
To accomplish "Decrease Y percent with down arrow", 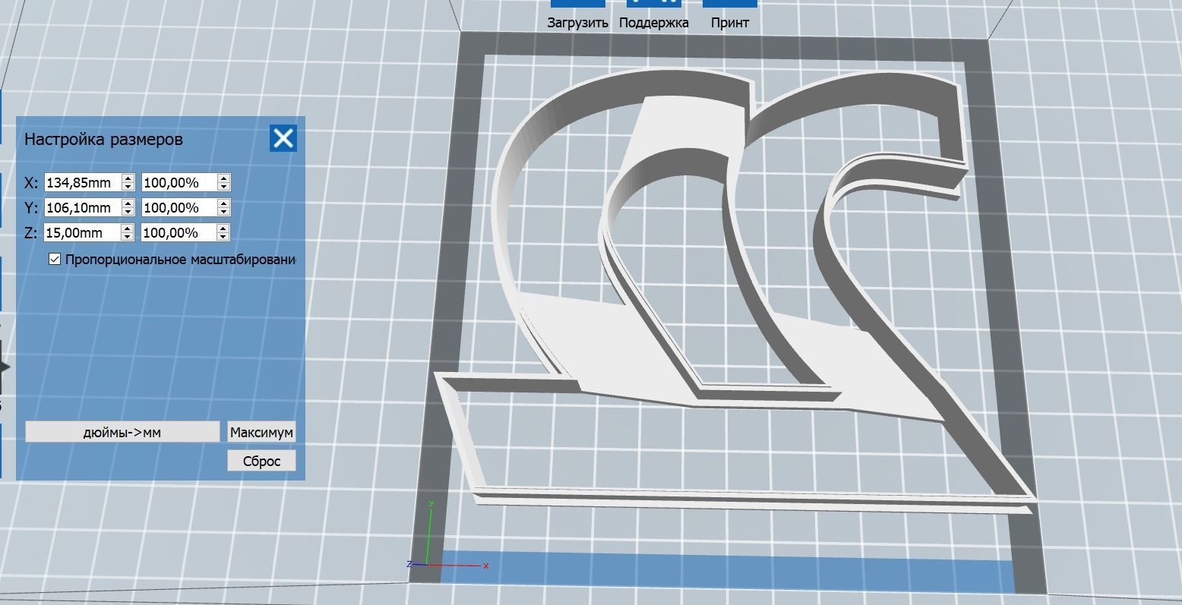I will (223, 212).
